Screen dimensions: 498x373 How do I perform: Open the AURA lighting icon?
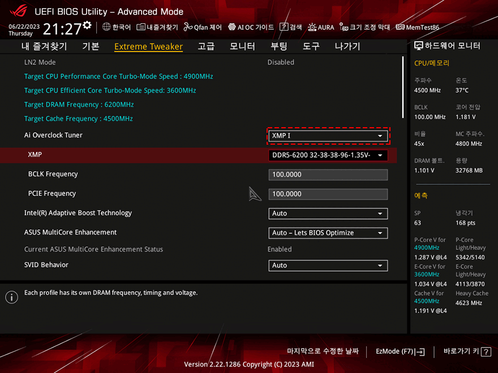coord(312,27)
